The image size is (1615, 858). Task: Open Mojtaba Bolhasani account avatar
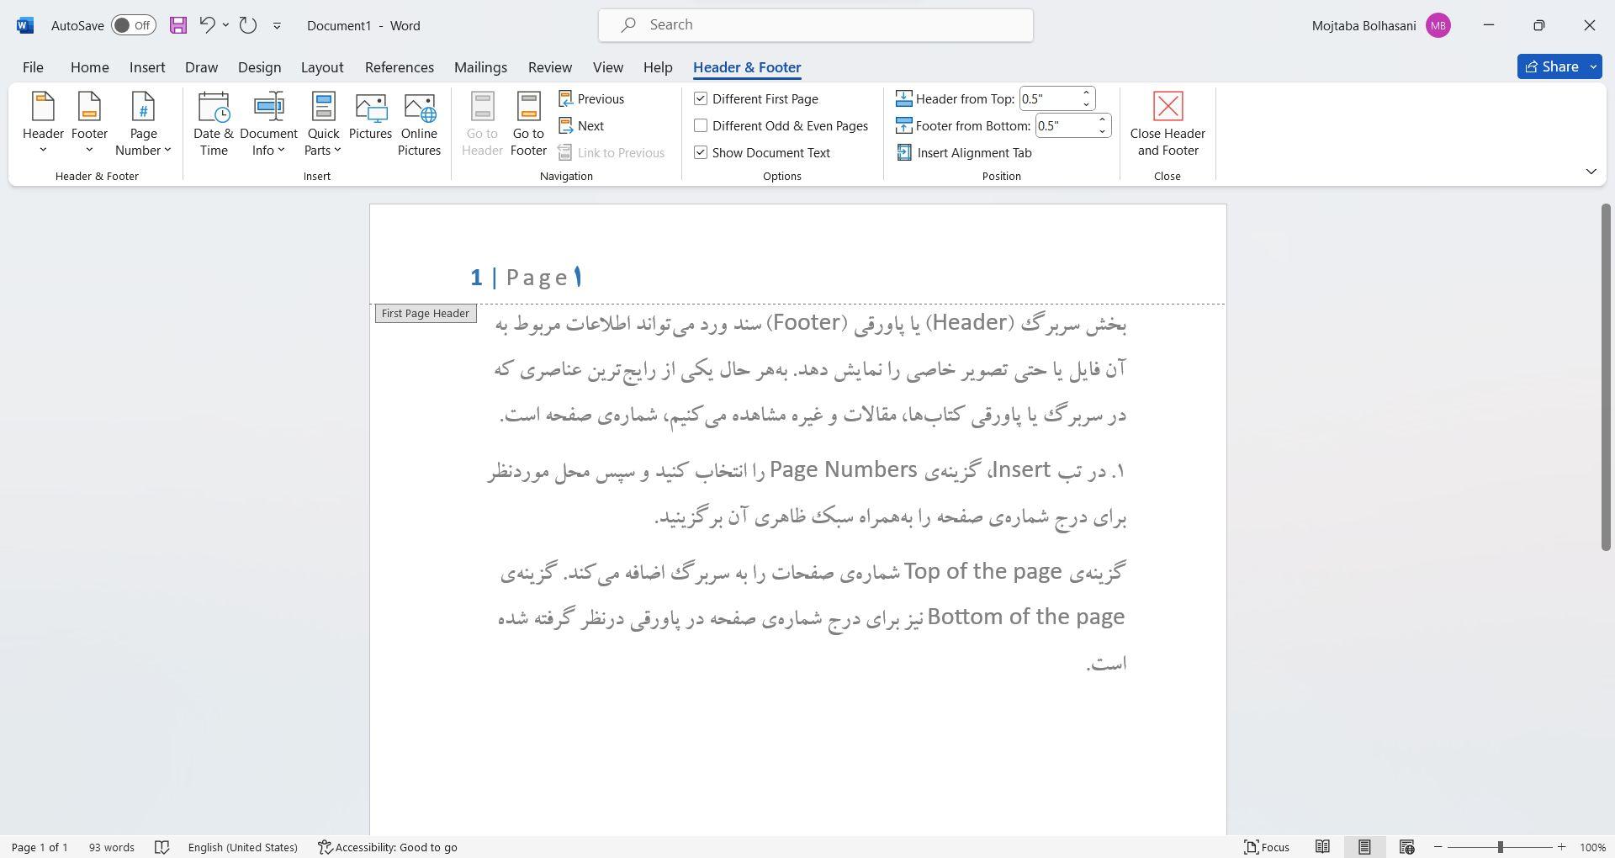click(1438, 25)
